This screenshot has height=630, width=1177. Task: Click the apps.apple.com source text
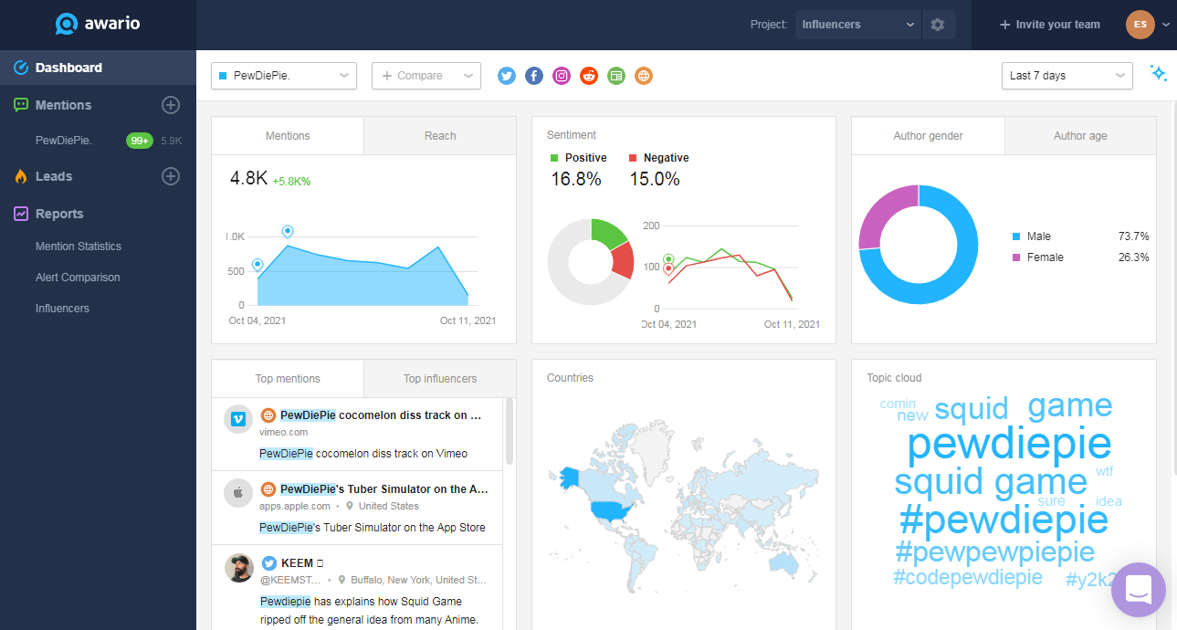(x=295, y=506)
